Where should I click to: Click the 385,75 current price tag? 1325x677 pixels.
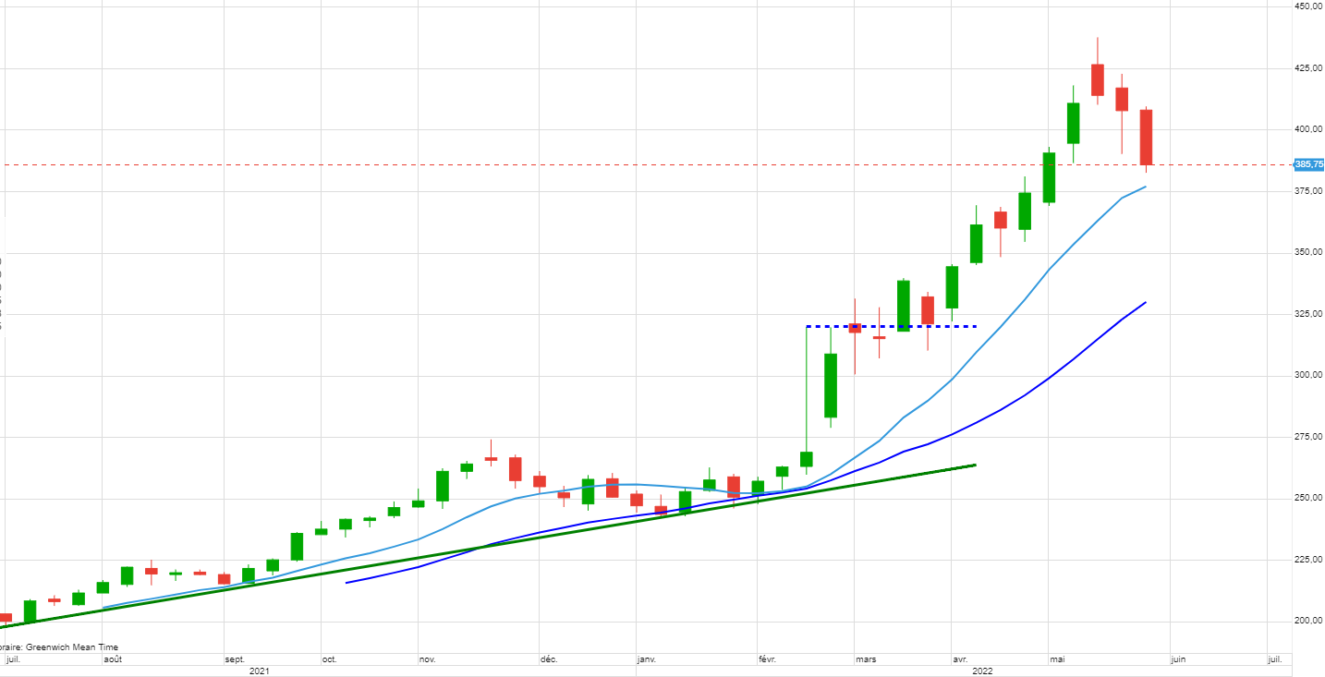1308,164
